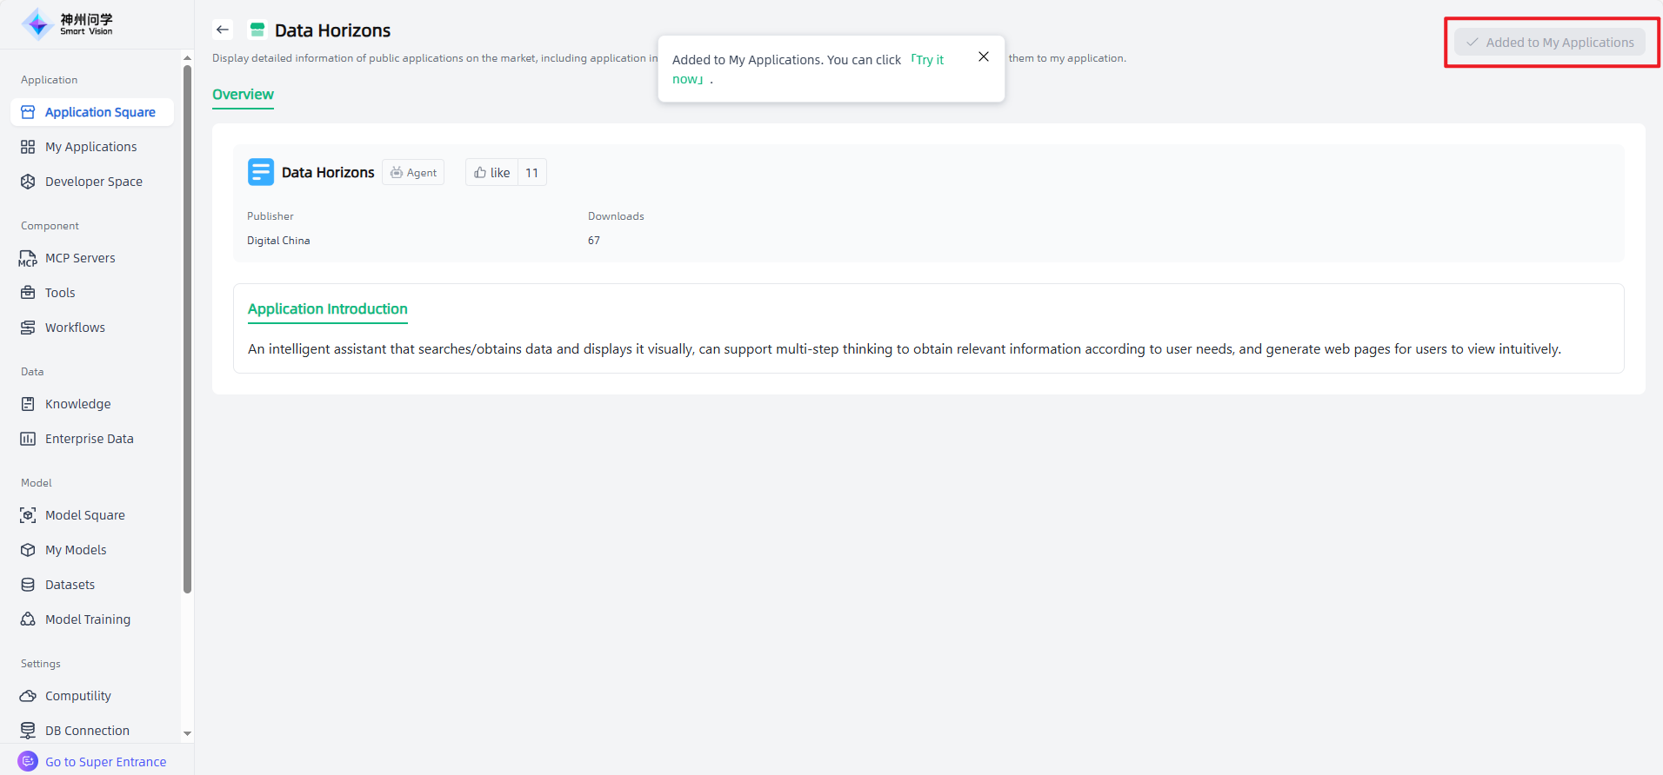Click the Enterprise Data chart icon
Screen dimensions: 1663x775
(x=28, y=439)
